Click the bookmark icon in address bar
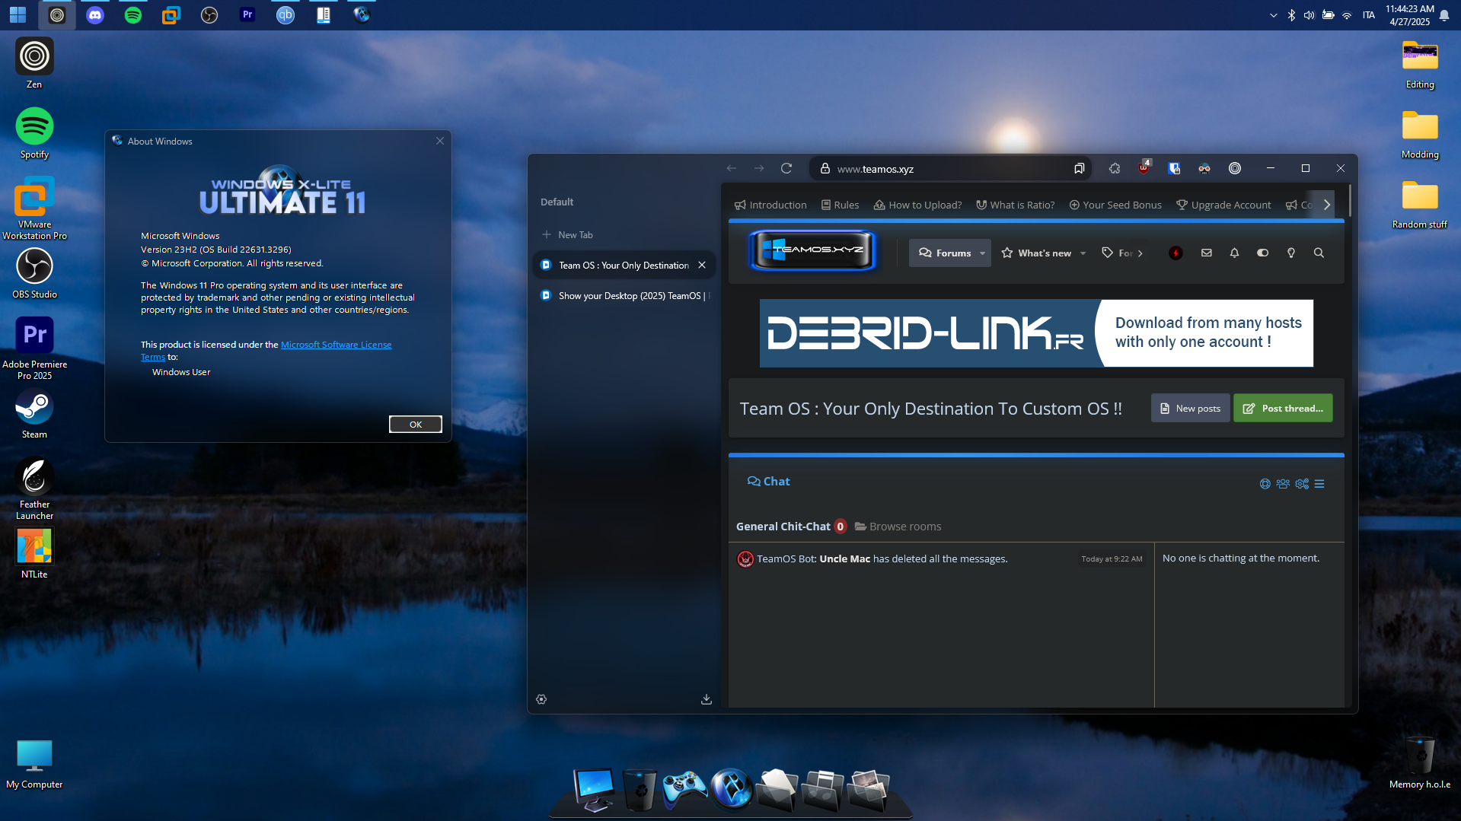Image resolution: width=1461 pixels, height=821 pixels. pyautogui.click(x=1079, y=168)
